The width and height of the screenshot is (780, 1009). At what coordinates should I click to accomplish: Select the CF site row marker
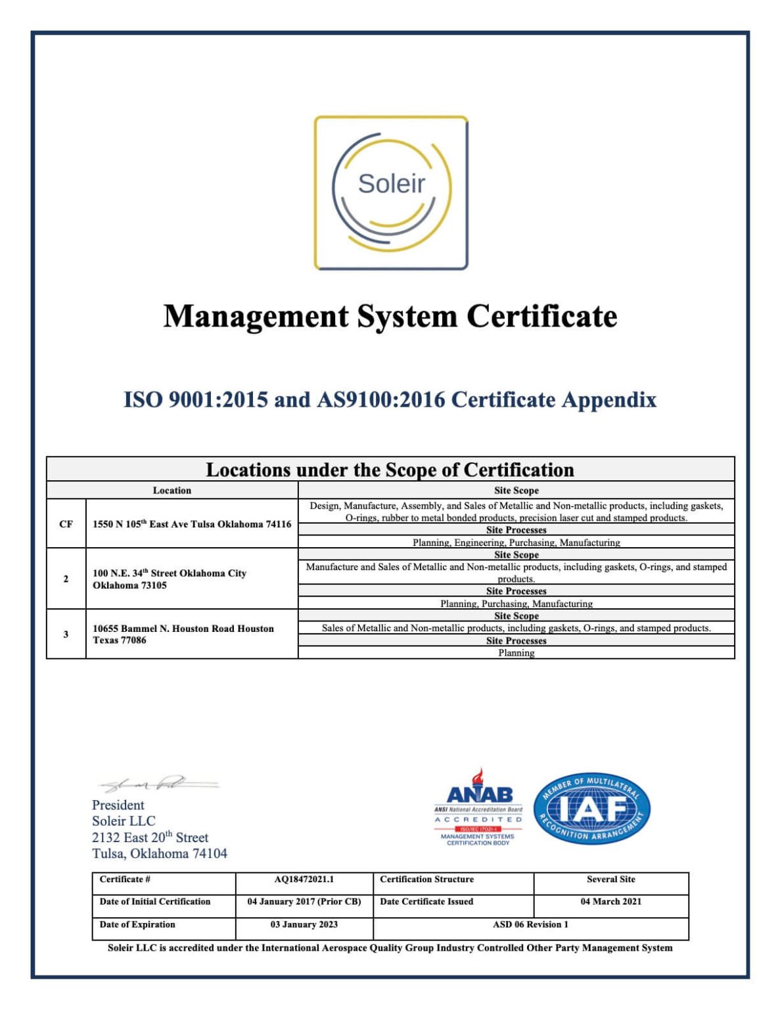[66, 523]
